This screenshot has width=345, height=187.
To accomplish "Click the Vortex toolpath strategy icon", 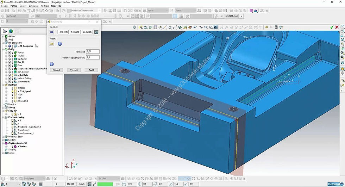I will (x=15, y=52).
